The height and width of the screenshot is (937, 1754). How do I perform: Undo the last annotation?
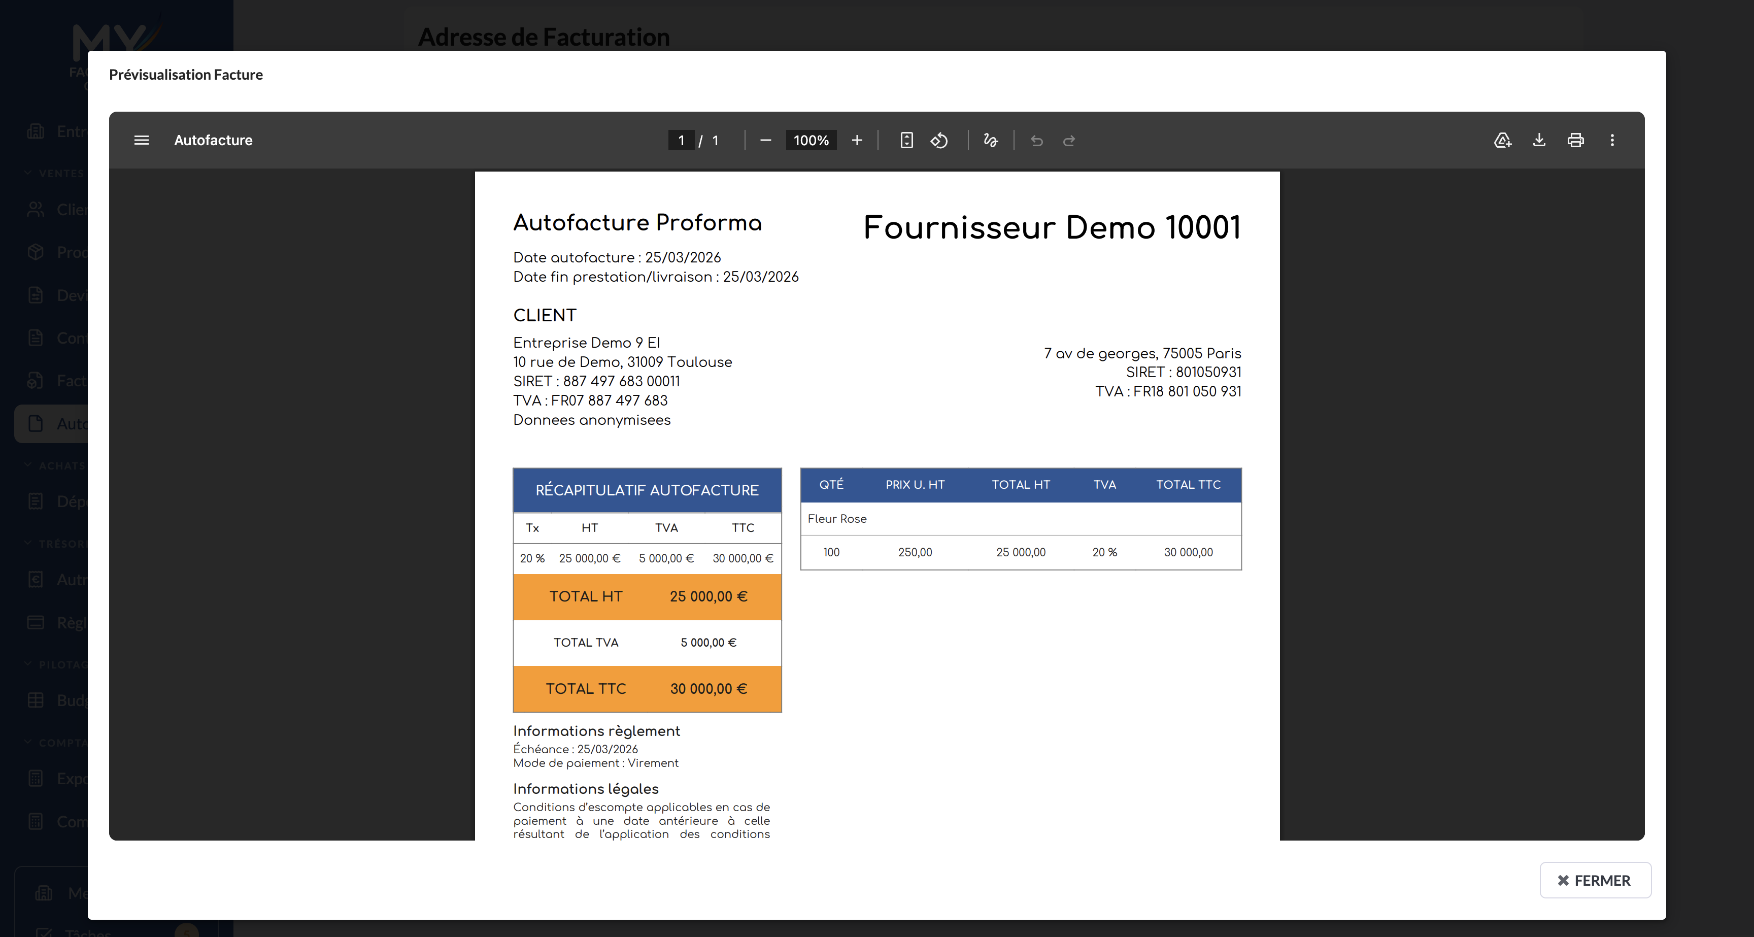(1037, 140)
